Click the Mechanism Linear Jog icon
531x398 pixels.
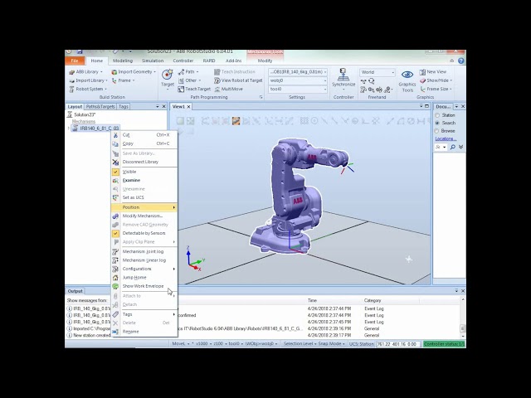click(115, 260)
